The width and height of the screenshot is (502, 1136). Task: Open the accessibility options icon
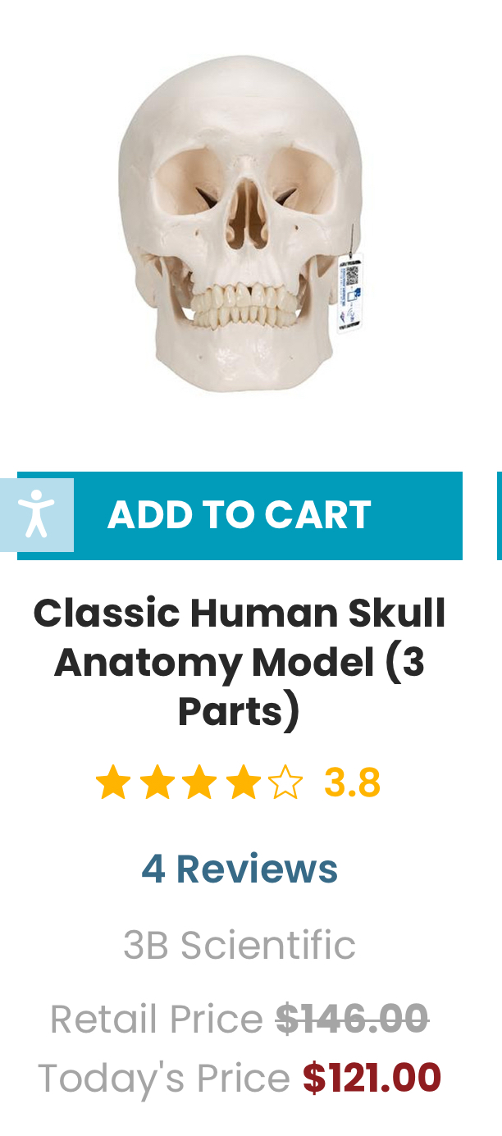click(36, 515)
